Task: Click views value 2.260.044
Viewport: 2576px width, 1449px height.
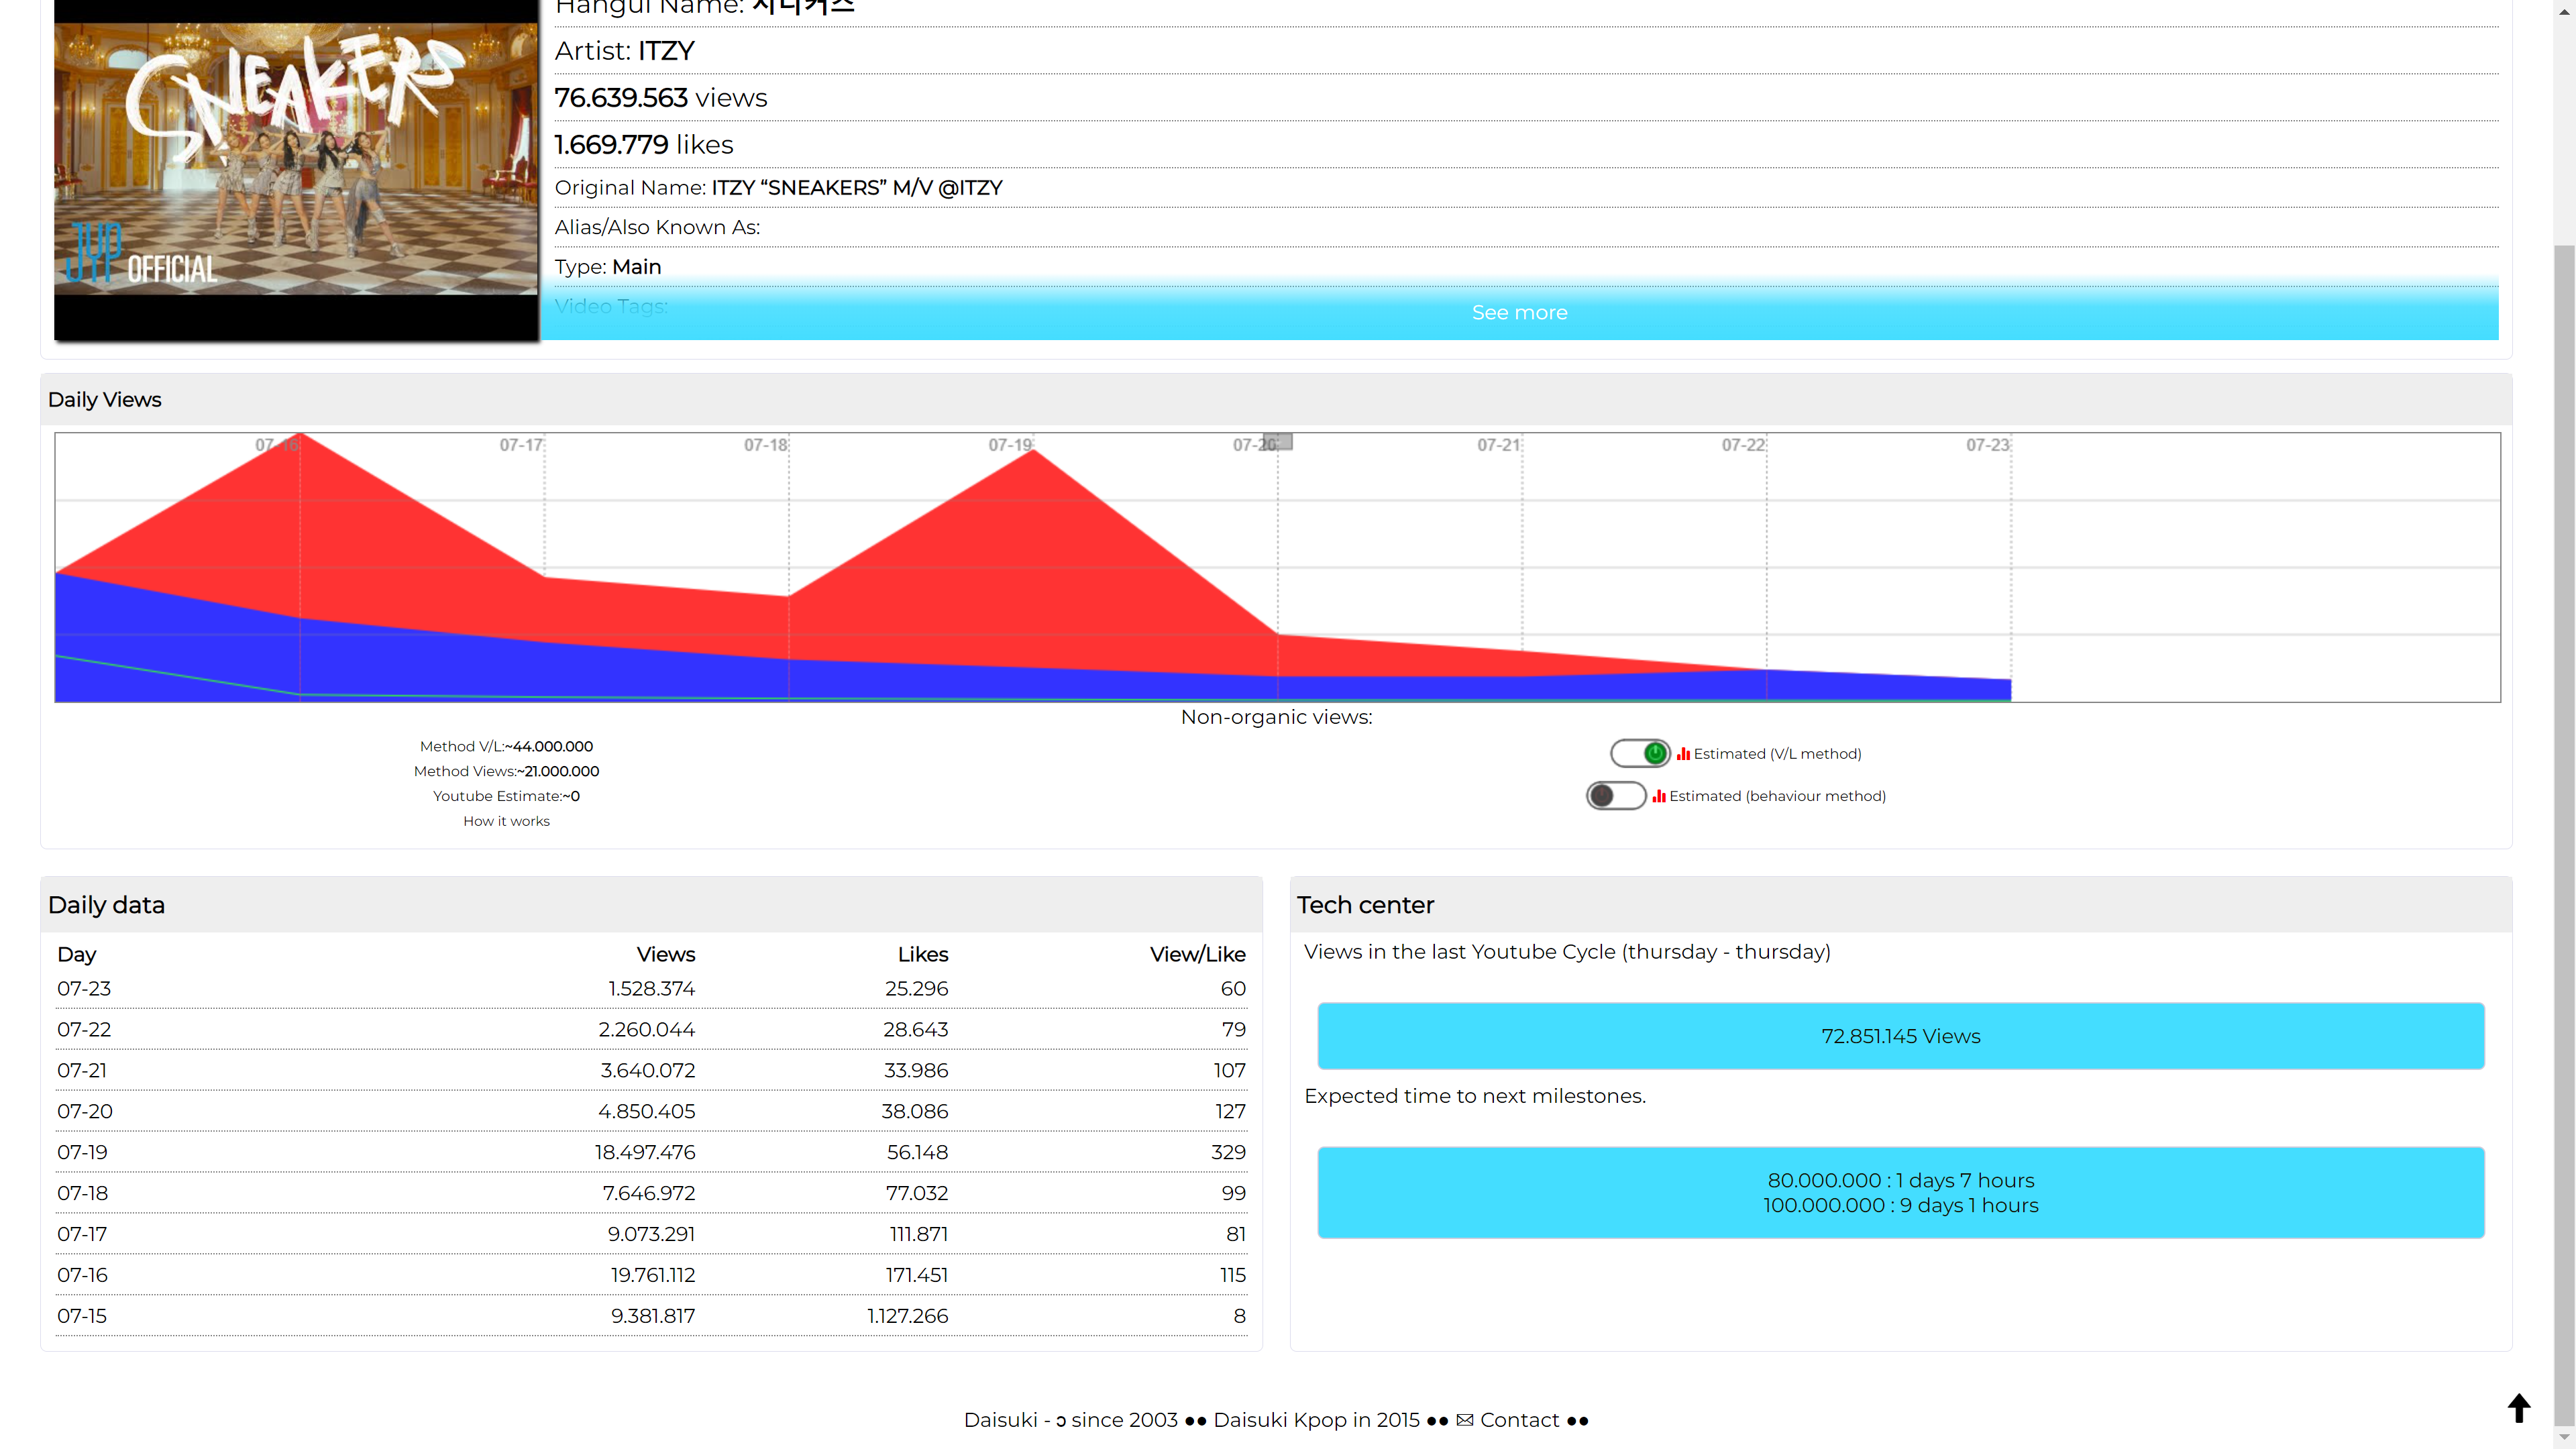Action: coord(646,1030)
